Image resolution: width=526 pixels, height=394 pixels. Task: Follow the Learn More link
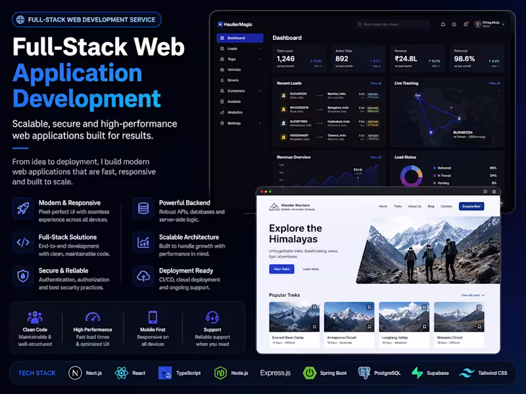coord(310,269)
